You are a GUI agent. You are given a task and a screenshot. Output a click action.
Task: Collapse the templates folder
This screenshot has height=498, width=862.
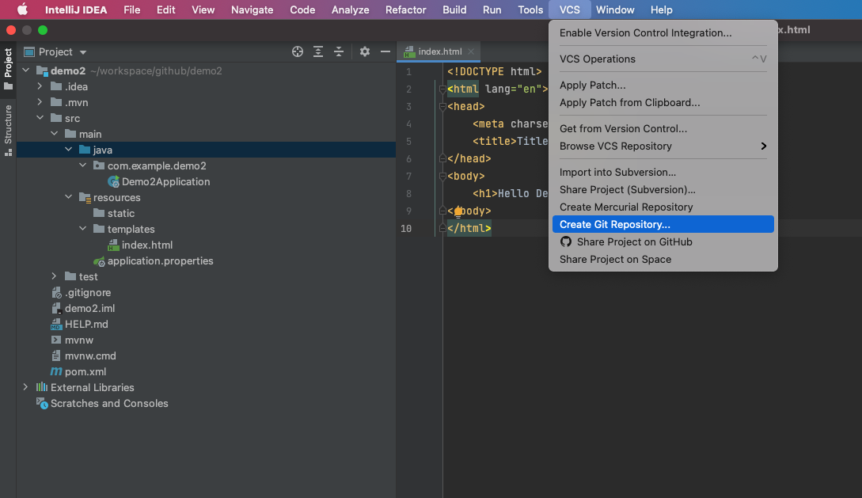pyautogui.click(x=82, y=229)
